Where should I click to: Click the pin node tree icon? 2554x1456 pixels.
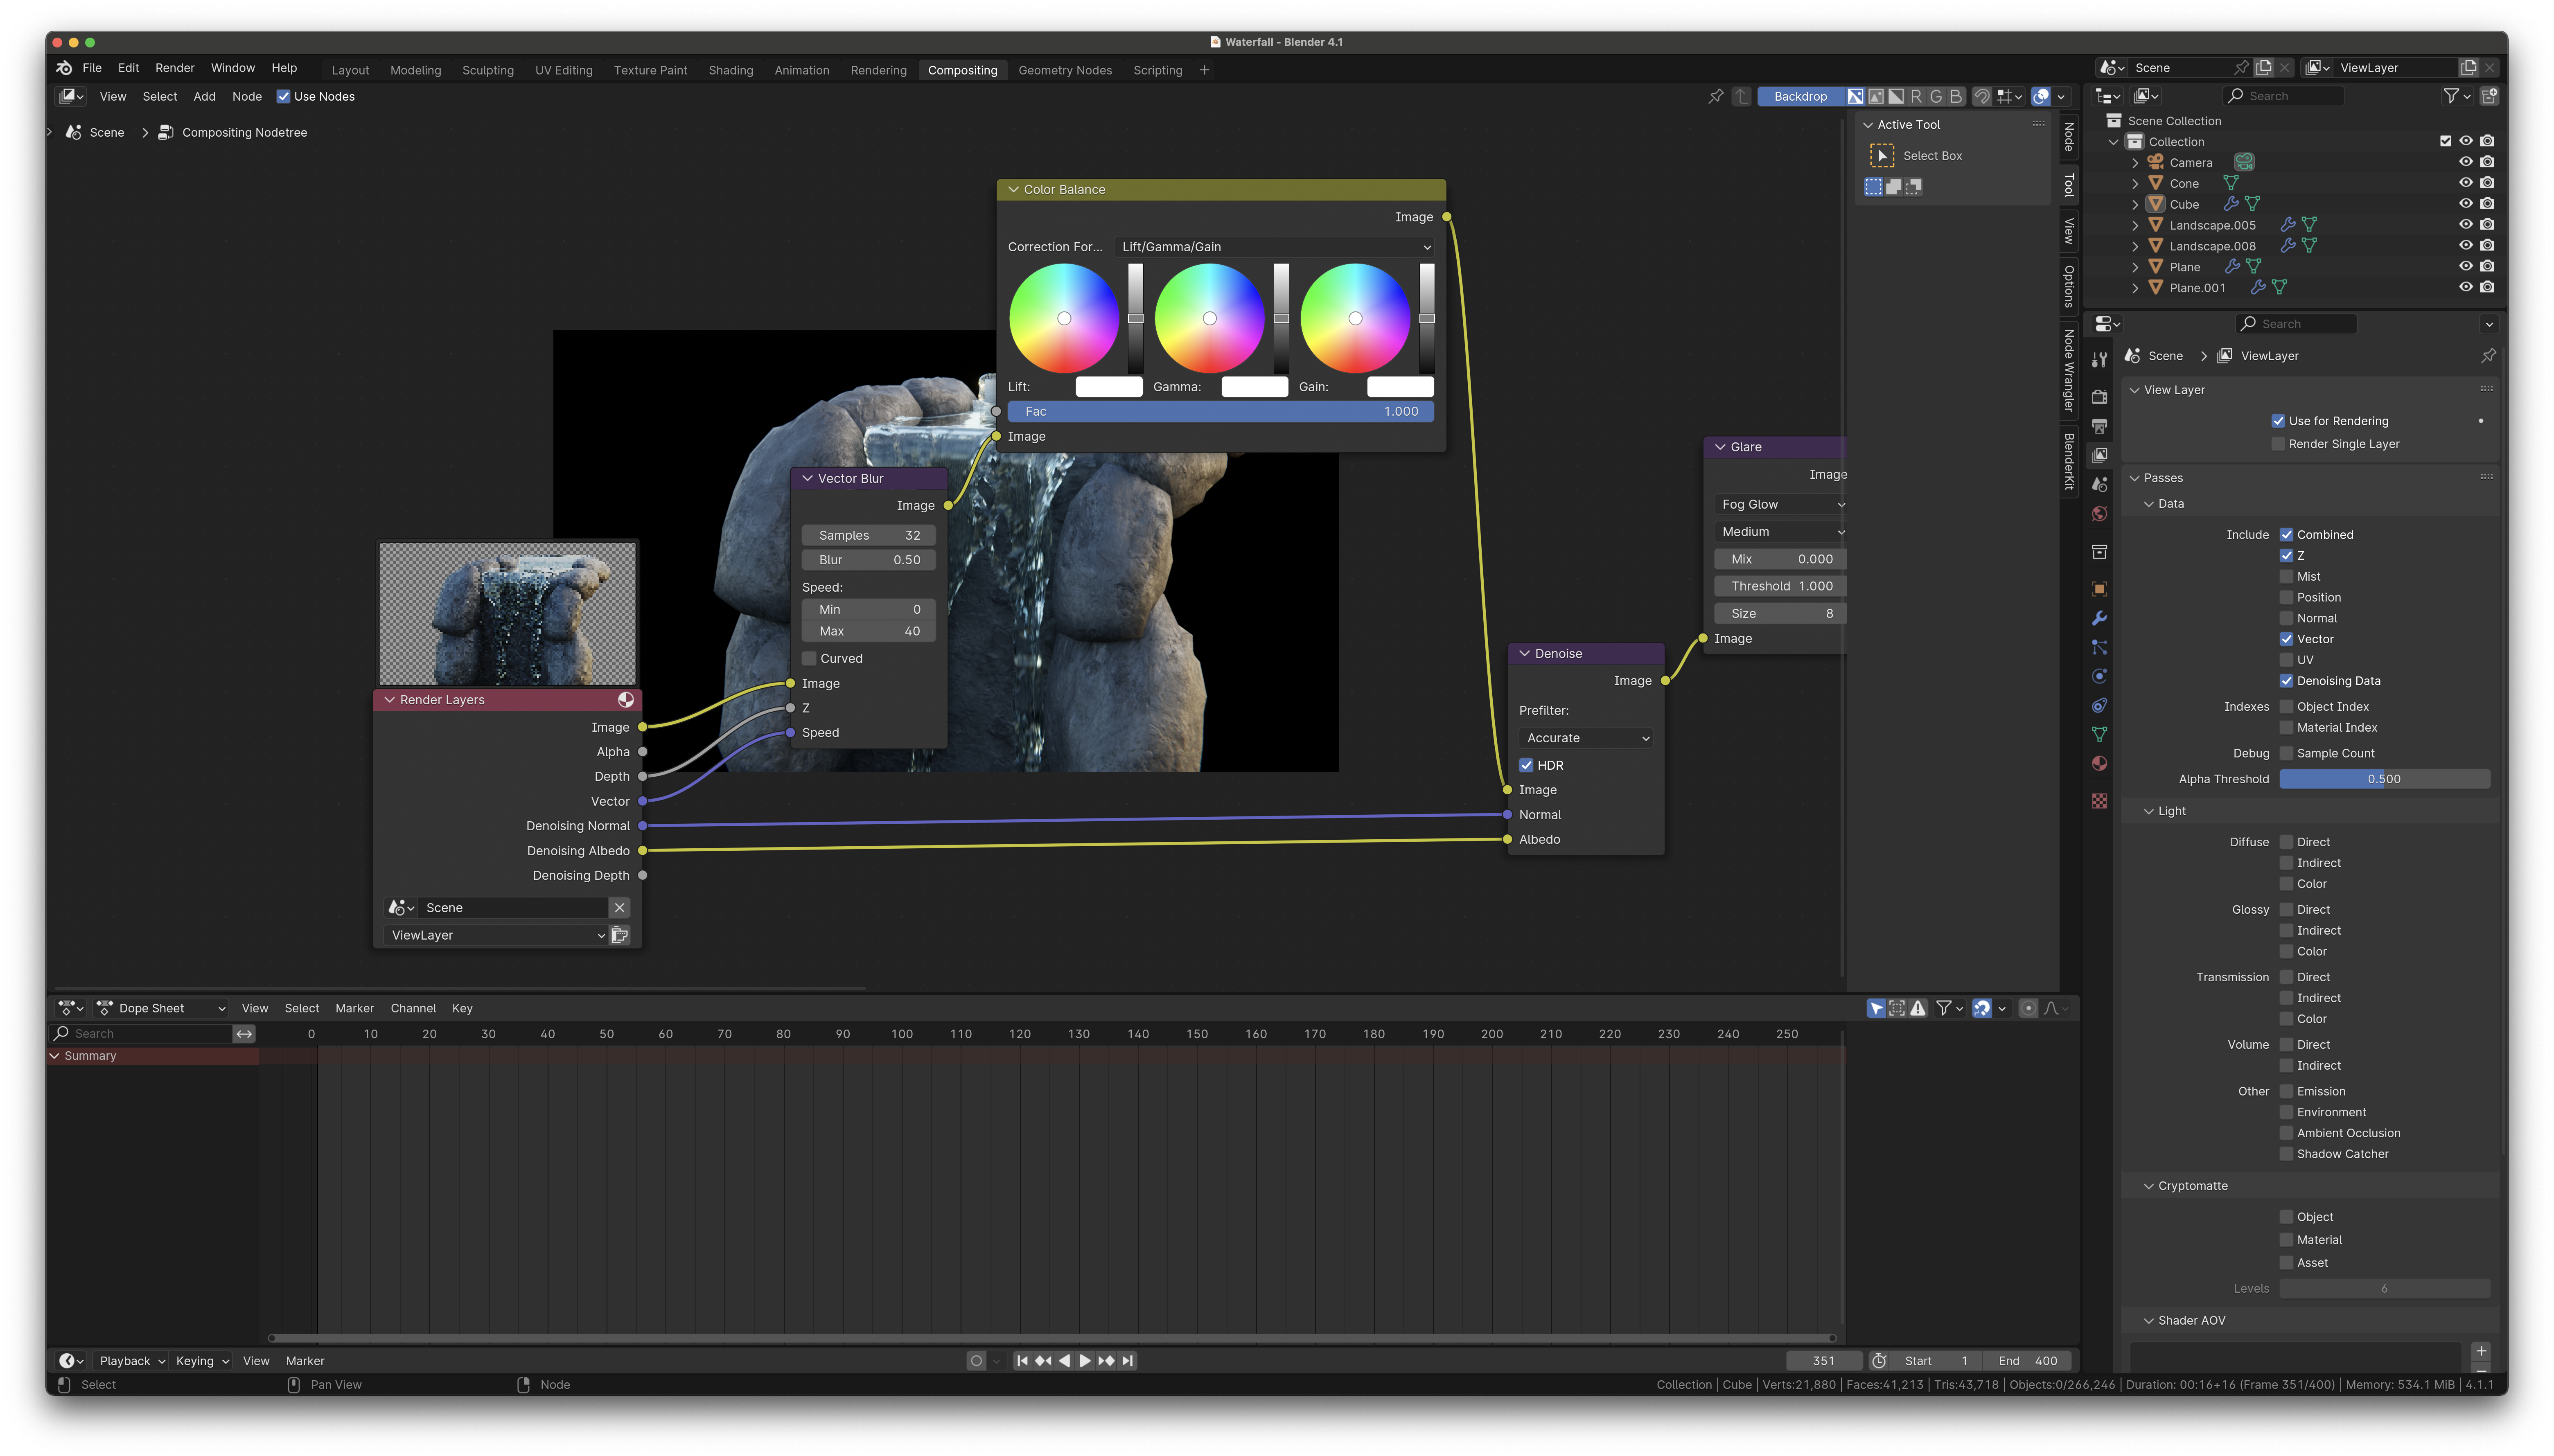click(x=1716, y=96)
